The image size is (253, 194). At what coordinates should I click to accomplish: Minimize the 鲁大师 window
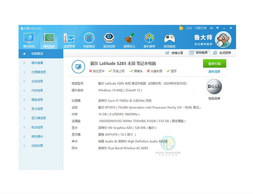coord(224,28)
